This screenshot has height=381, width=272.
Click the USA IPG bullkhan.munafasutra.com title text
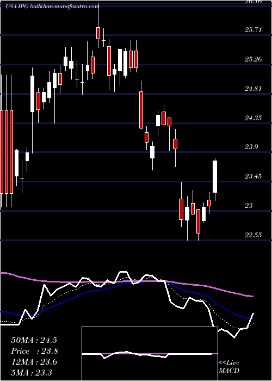(52, 7)
